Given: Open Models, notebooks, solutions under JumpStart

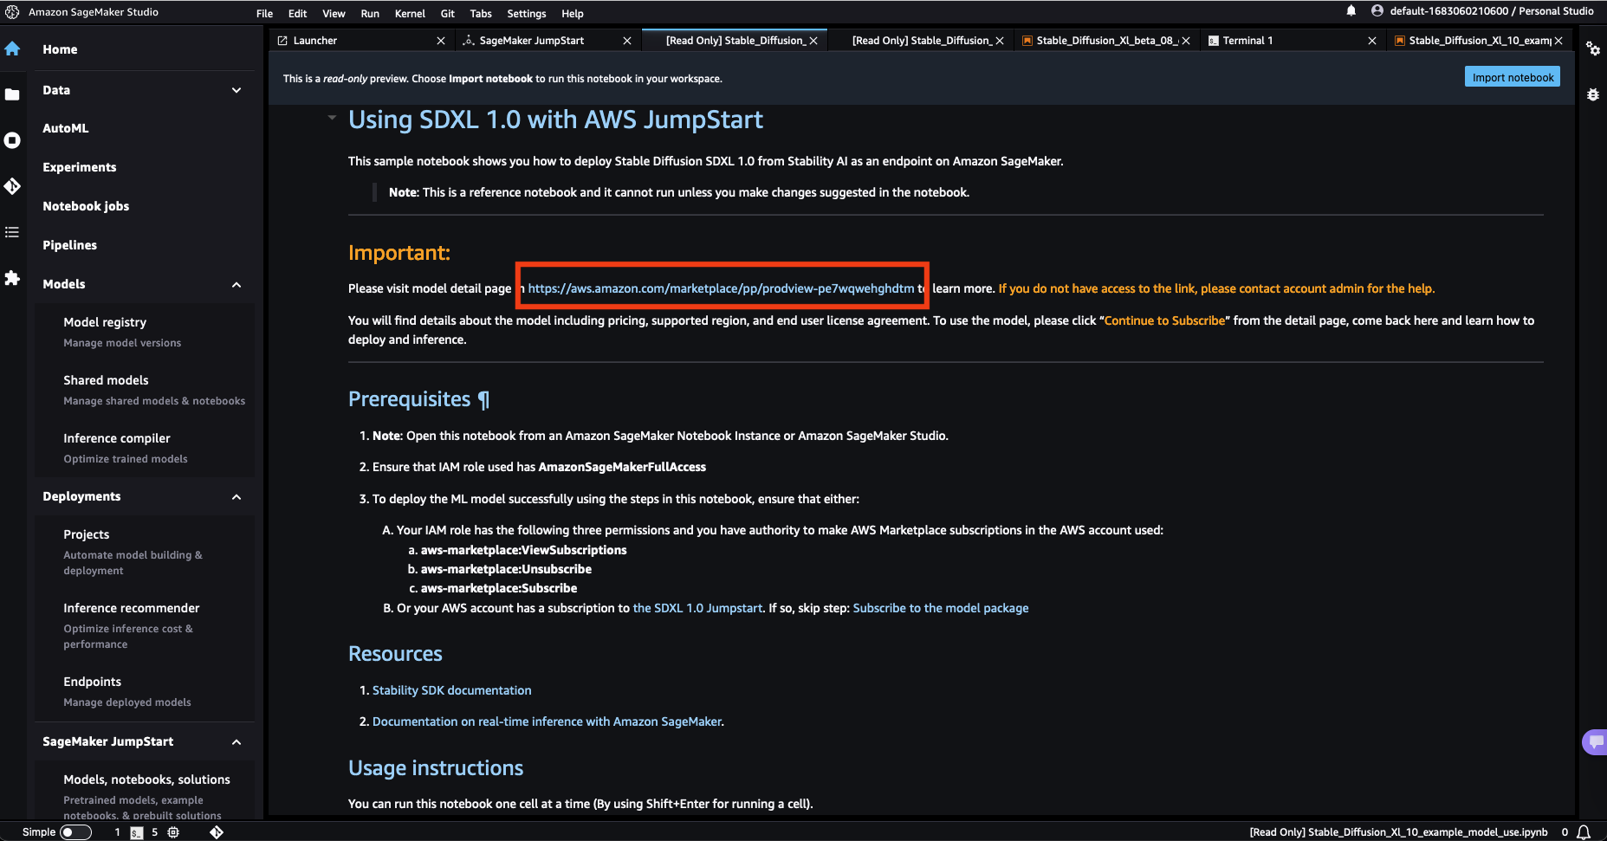Looking at the screenshot, I should 146,780.
